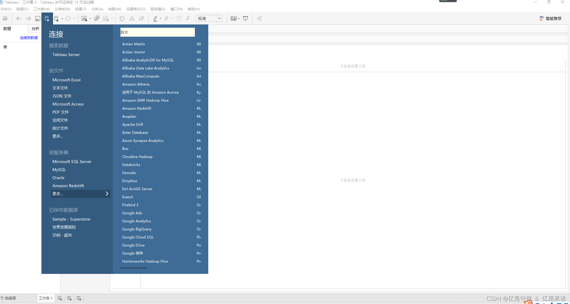Open 世界发展指标 saved data source

click(64, 227)
